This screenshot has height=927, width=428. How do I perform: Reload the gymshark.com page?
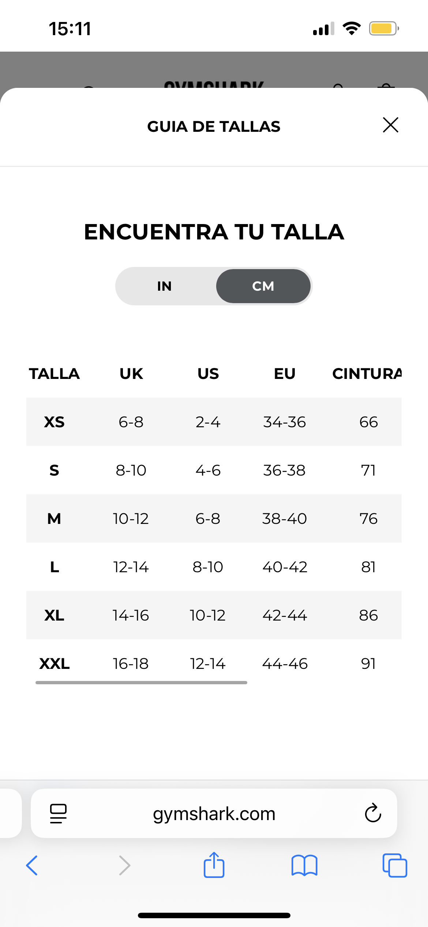coord(373,813)
